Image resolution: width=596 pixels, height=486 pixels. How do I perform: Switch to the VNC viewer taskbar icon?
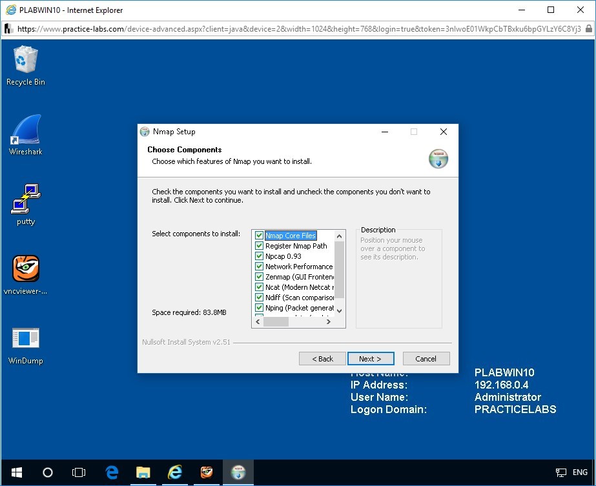[x=207, y=472]
